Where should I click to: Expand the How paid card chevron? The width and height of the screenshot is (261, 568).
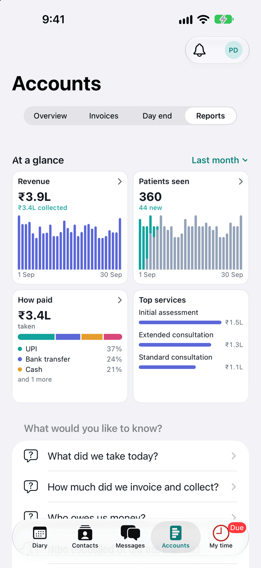coord(120,300)
